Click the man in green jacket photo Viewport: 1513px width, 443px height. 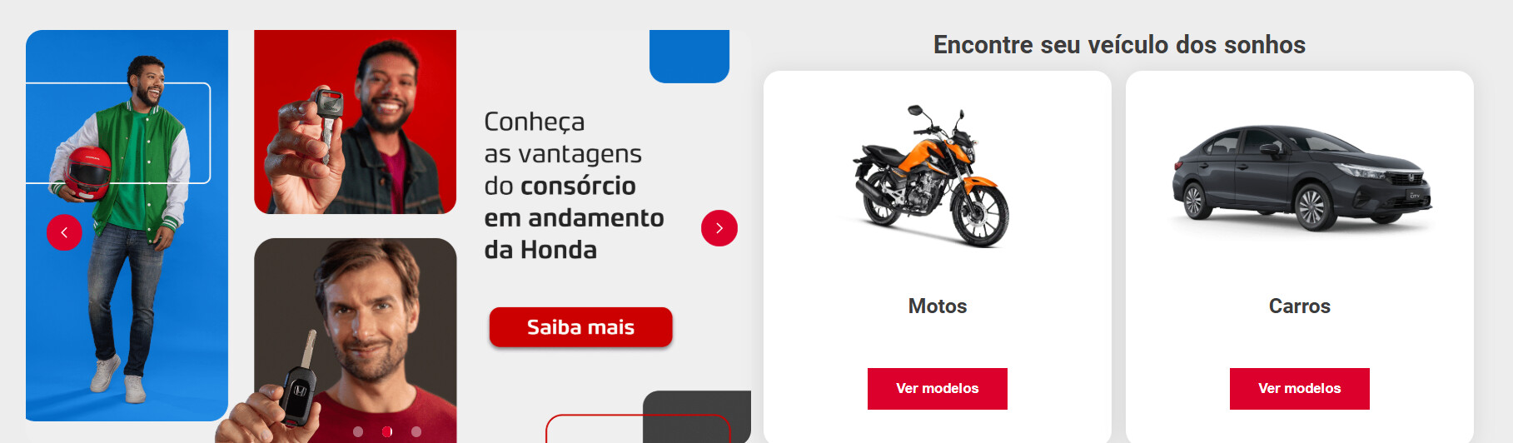pyautogui.click(x=127, y=226)
